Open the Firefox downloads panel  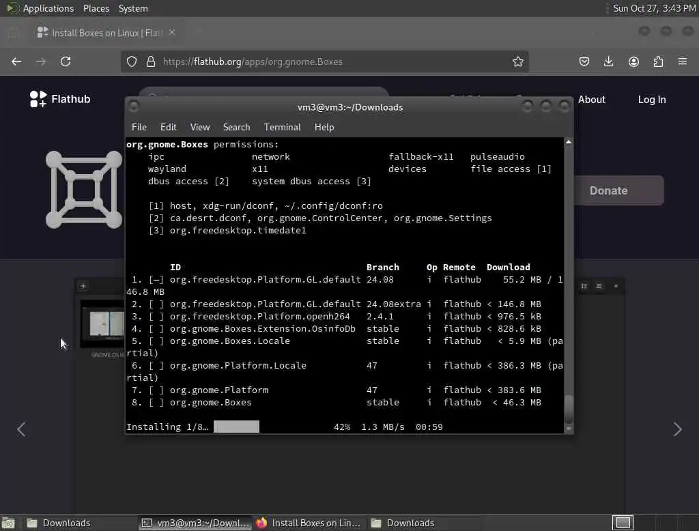click(608, 61)
